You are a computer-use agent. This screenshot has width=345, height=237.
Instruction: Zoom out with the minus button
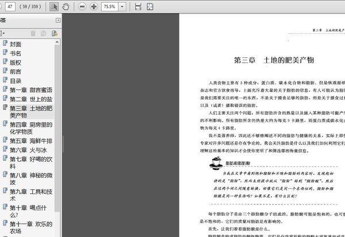tap(82, 6)
